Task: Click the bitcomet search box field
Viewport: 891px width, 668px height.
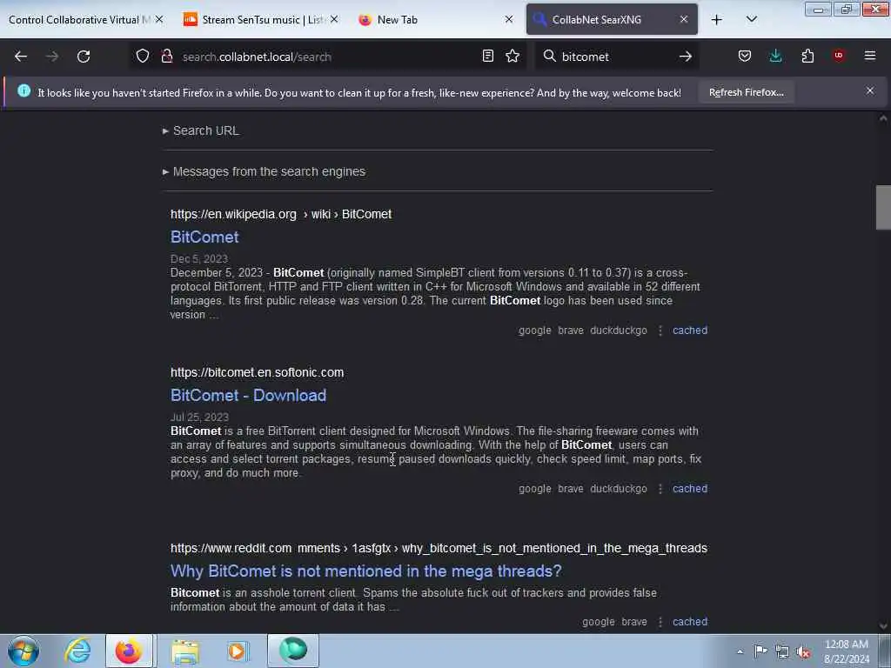Action: tap(617, 57)
